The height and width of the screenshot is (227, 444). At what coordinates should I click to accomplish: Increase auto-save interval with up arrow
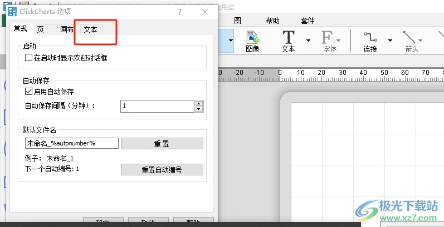199,103
